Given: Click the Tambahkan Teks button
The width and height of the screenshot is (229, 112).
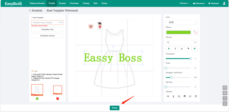Looking at the screenshot, I should [x=47, y=29].
